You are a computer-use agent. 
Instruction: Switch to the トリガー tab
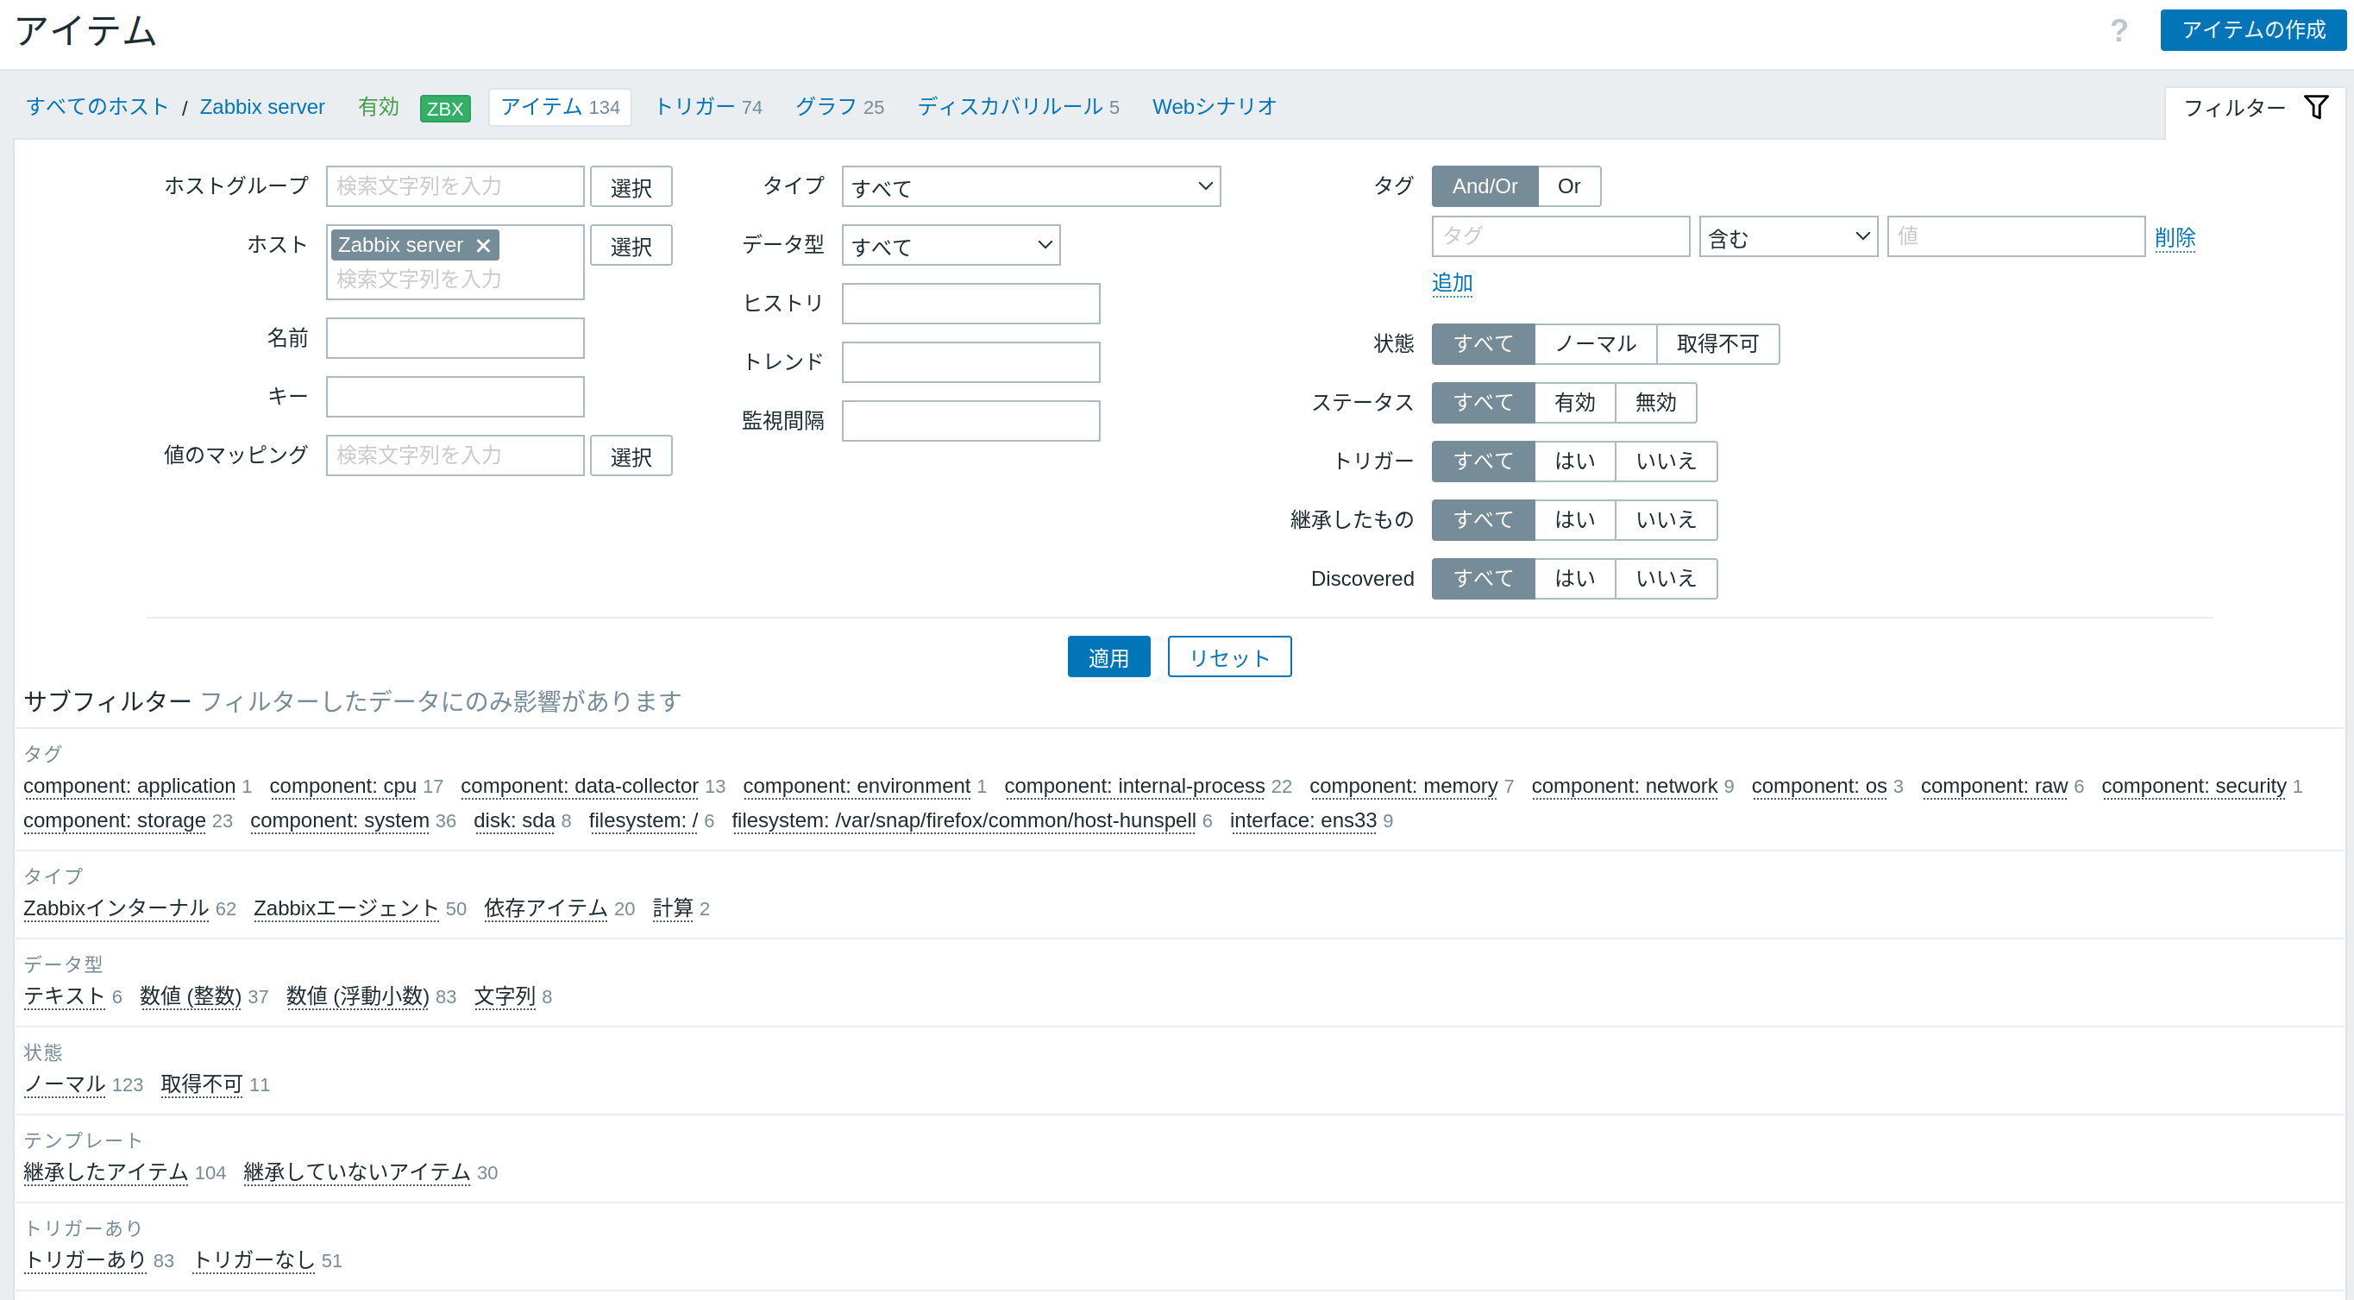pyautogui.click(x=696, y=107)
